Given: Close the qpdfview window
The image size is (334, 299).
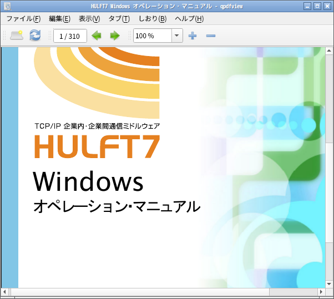Looking at the screenshot, I should pos(327,6).
